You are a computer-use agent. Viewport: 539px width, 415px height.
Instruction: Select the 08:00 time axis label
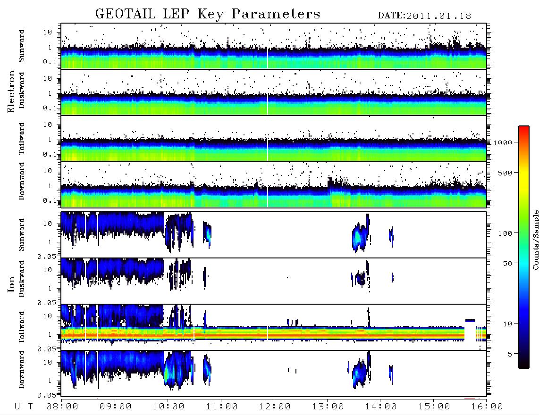(62, 407)
